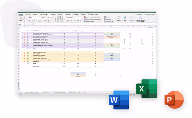Select the Format Painter brush
The image size is (192, 118).
[x=24, y=21]
